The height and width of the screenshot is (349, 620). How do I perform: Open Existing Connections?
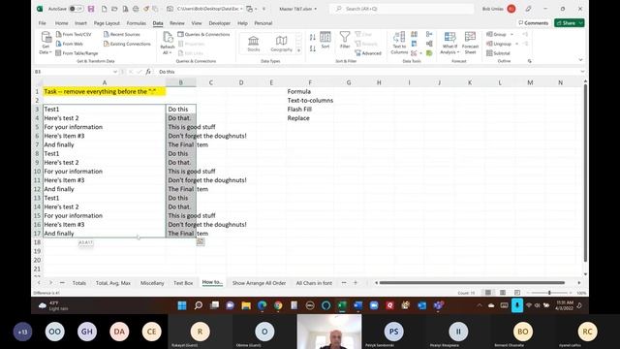click(x=127, y=44)
